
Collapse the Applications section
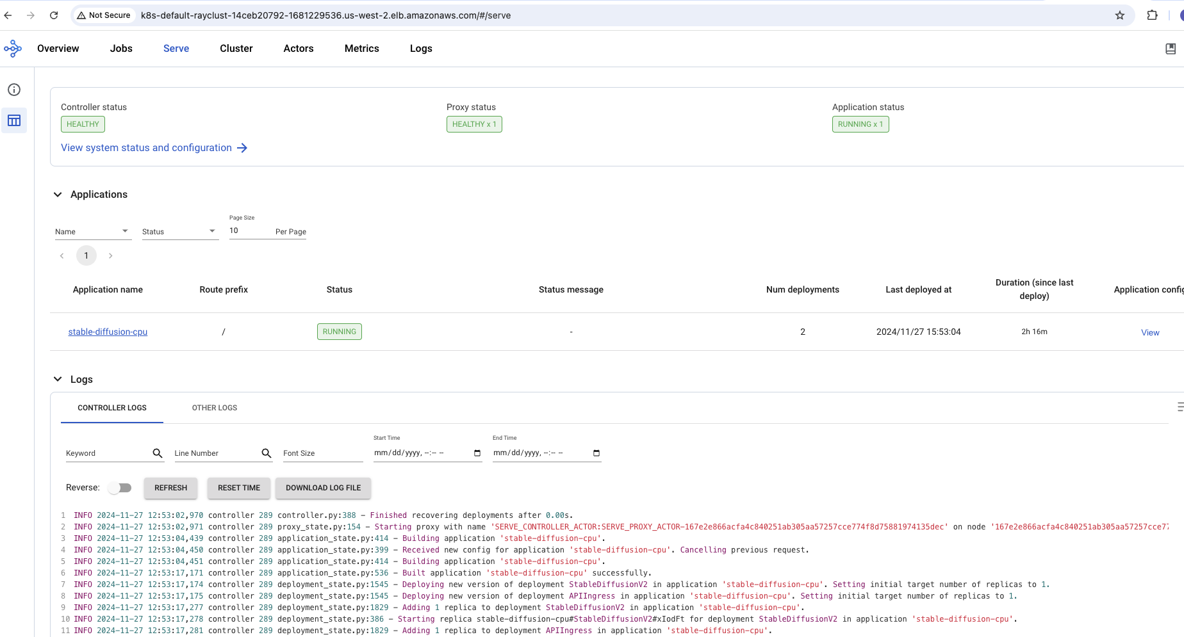[58, 195]
